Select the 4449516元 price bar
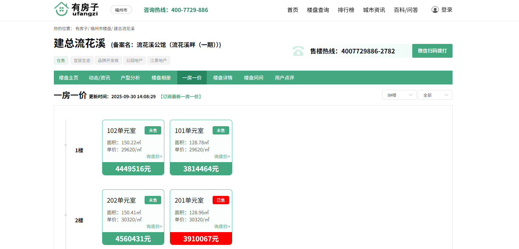Viewport: 519px width, 249px height. [x=133, y=169]
